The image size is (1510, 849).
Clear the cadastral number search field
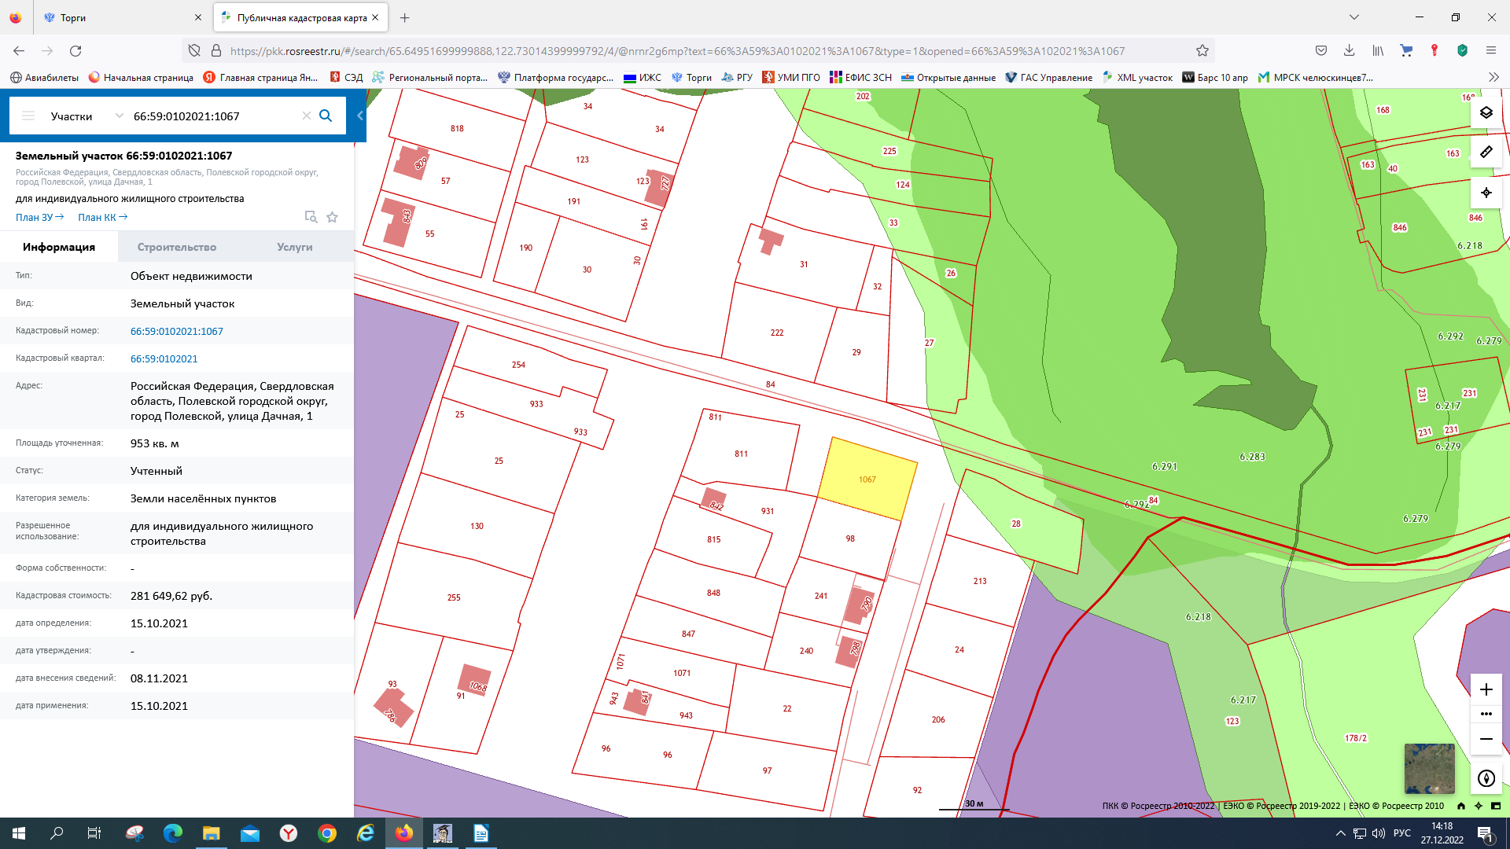point(307,116)
